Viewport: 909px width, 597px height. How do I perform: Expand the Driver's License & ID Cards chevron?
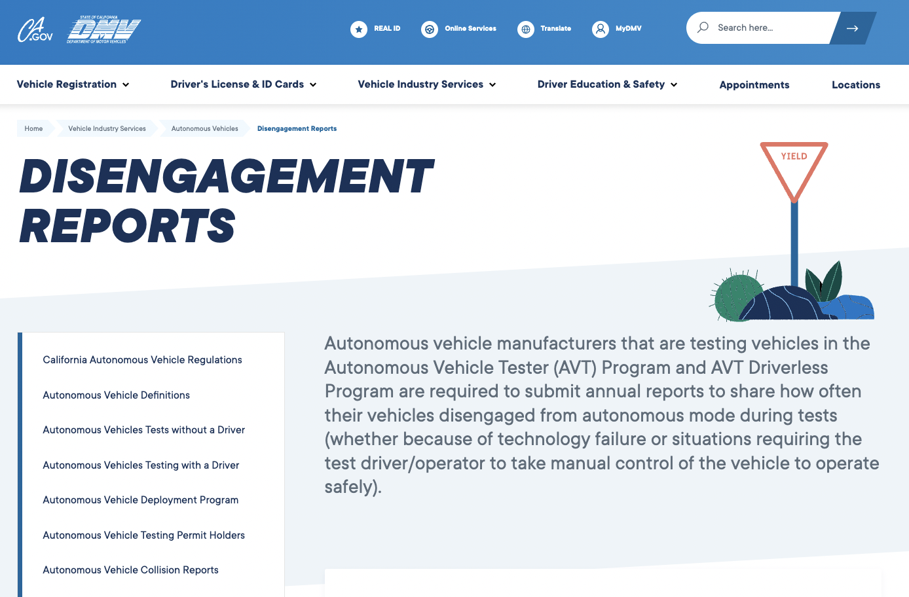pos(313,85)
